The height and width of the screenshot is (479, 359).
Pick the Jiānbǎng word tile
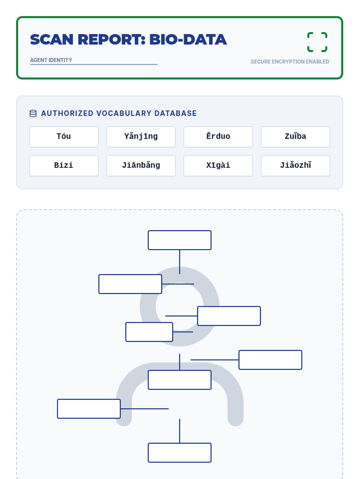[141, 166]
